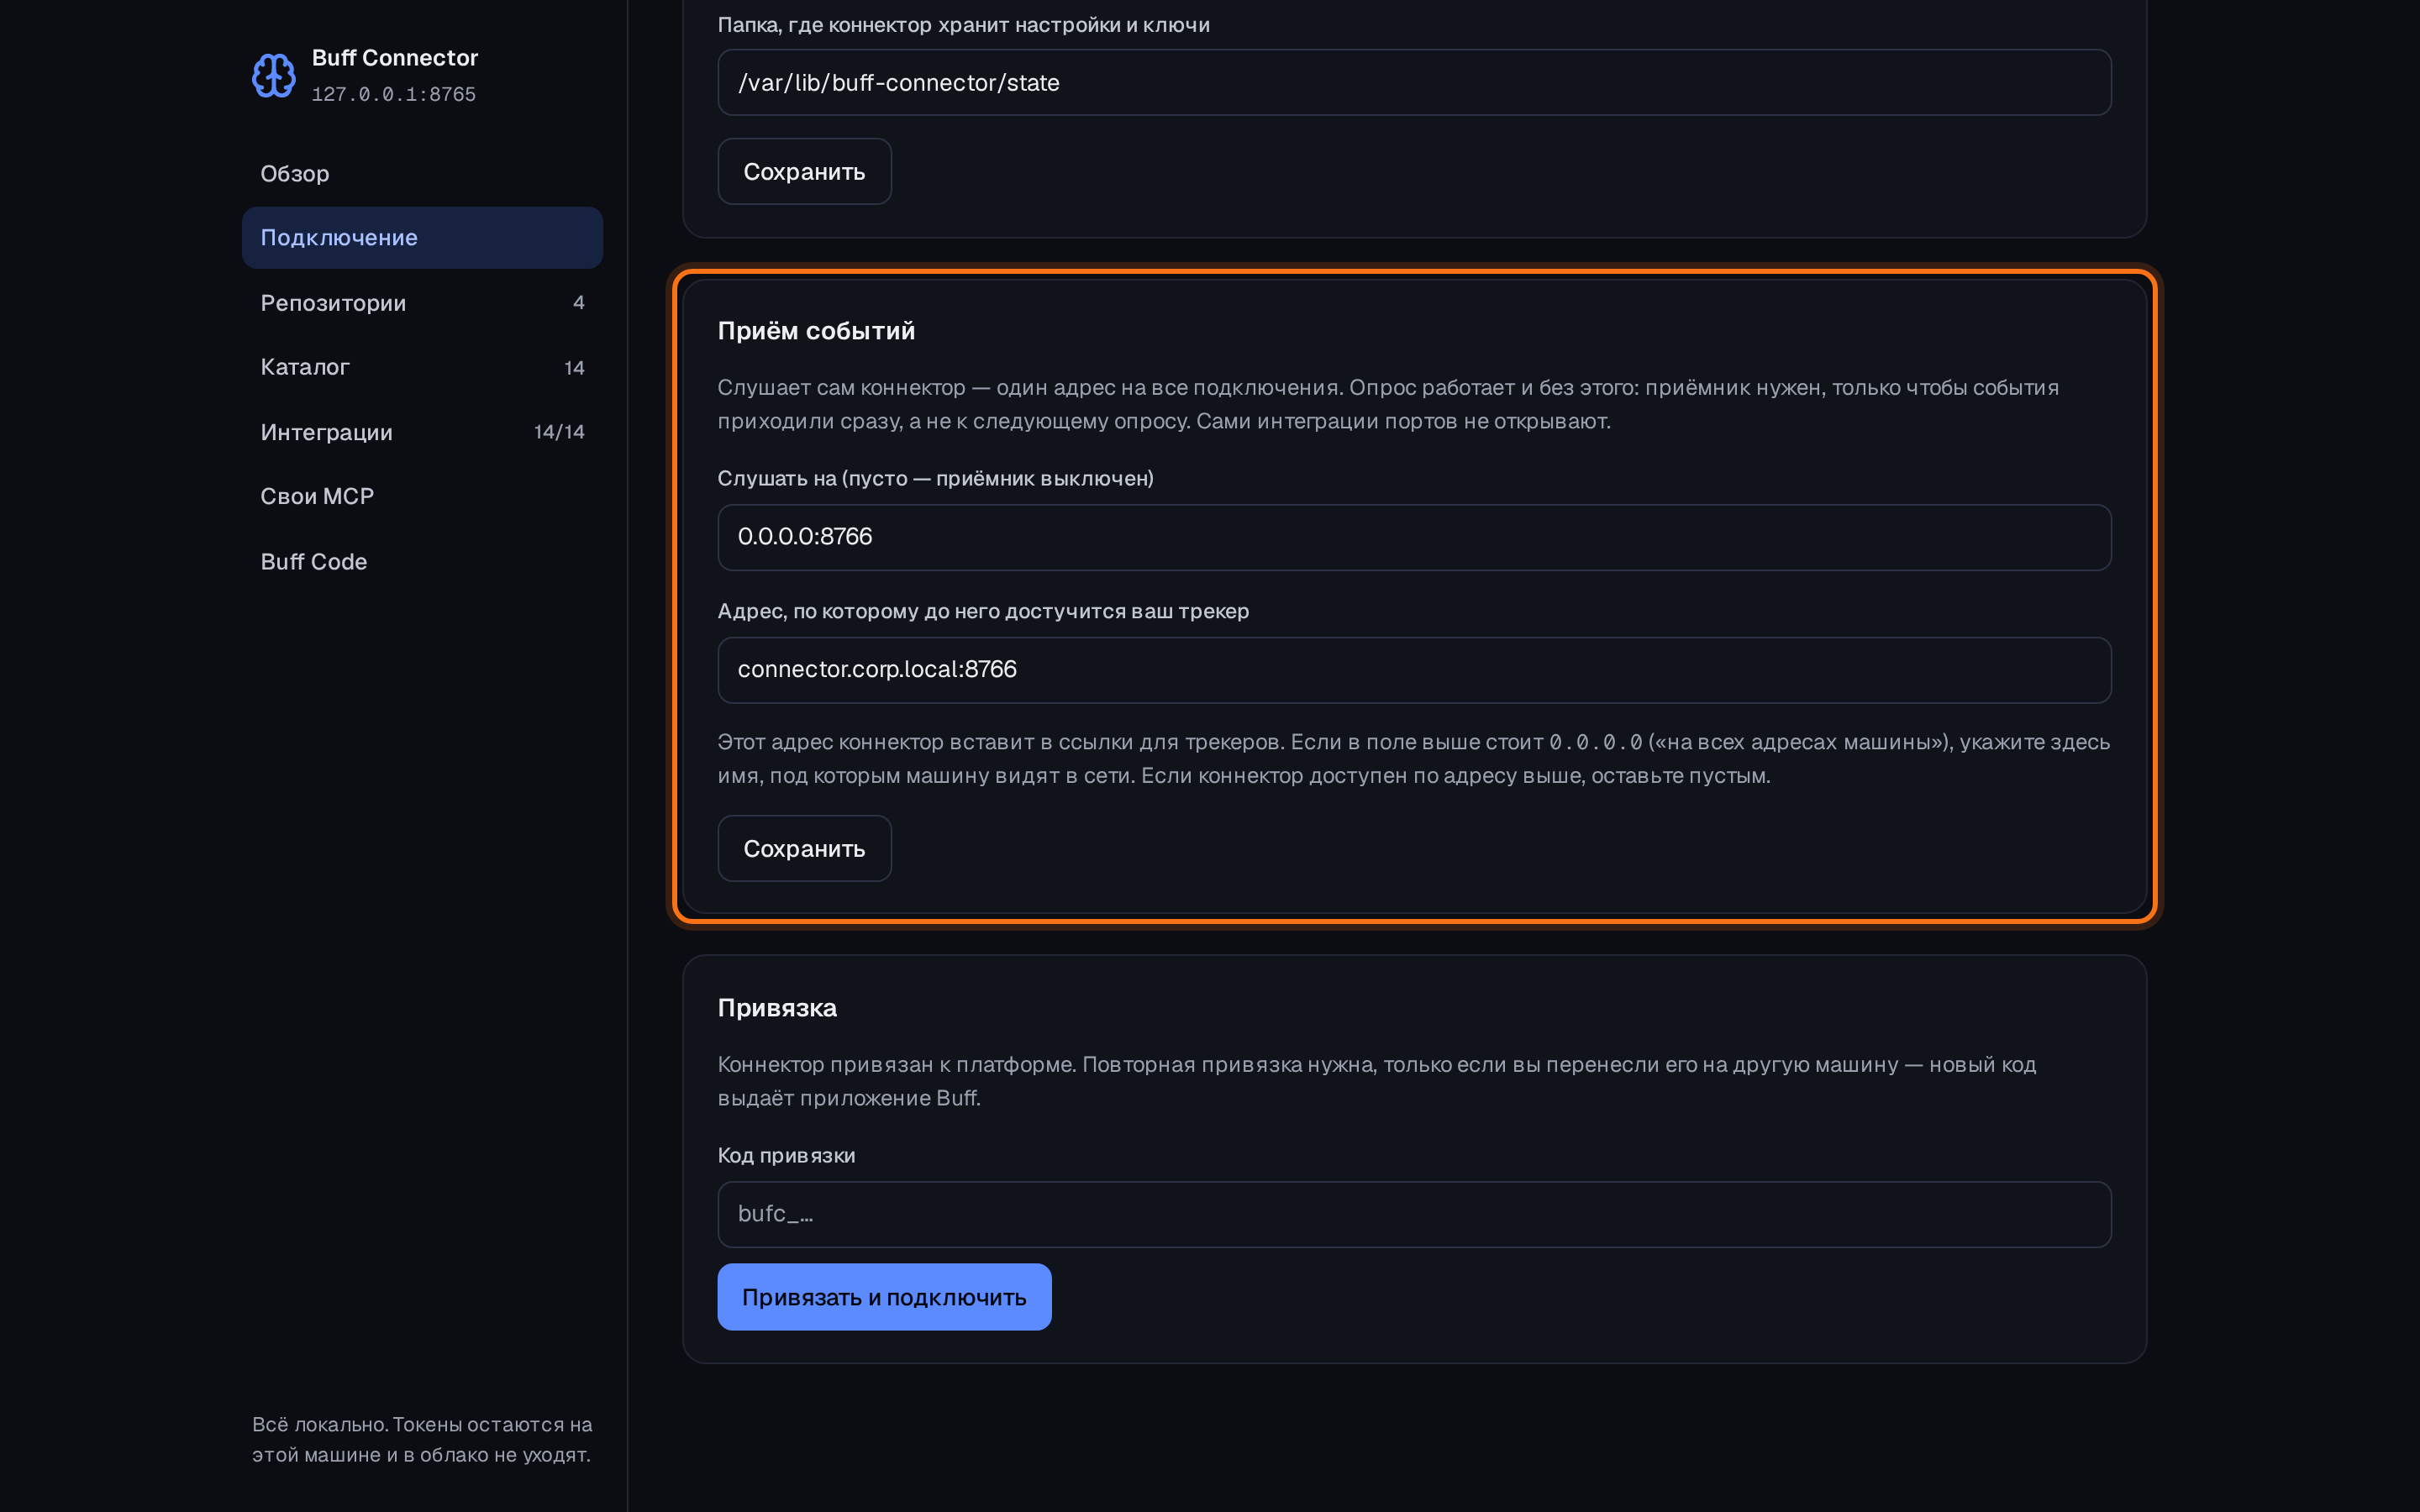The image size is (2420, 1512).
Task: Click the Слушать на field label
Action: pos(935,478)
